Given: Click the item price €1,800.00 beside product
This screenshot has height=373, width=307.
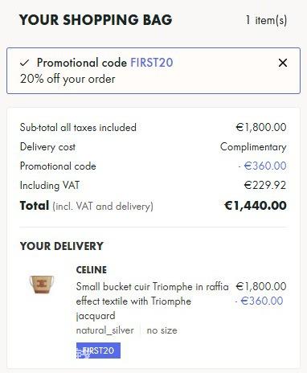Looking at the screenshot, I should [261, 287].
